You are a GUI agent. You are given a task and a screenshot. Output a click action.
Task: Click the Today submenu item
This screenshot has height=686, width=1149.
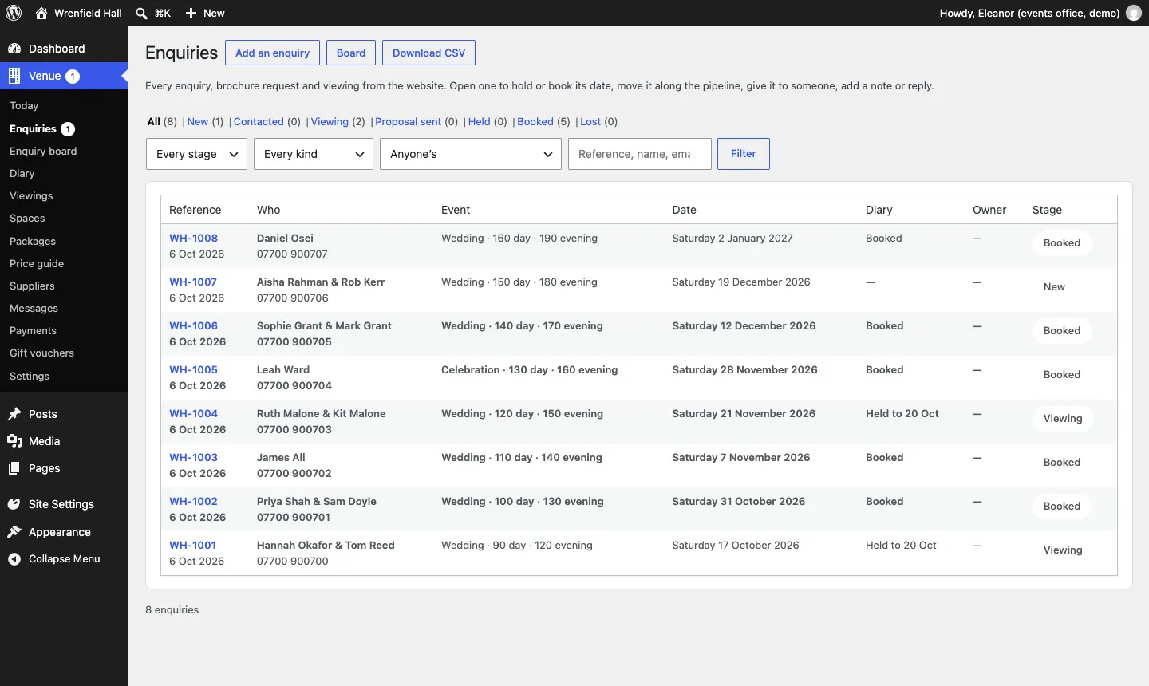[24, 105]
